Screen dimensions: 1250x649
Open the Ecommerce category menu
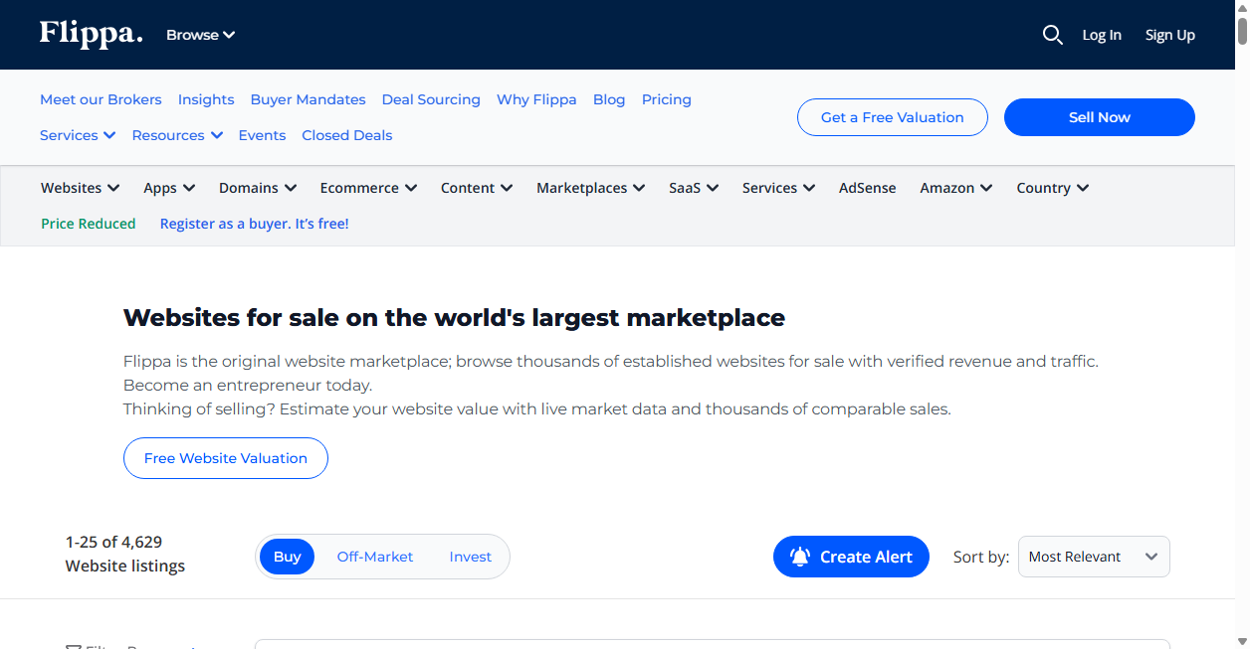click(x=368, y=188)
